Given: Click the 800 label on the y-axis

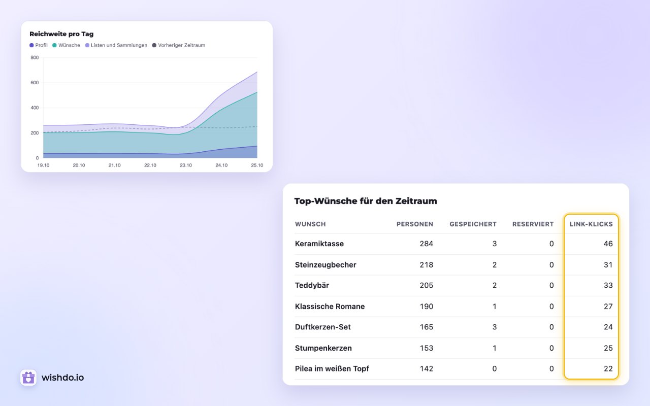Looking at the screenshot, I should pyautogui.click(x=35, y=57).
